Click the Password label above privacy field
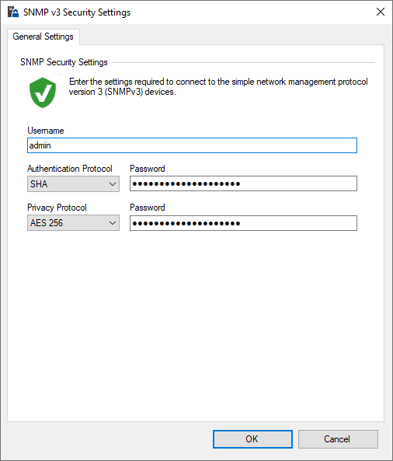The width and height of the screenshot is (393, 461). pyautogui.click(x=147, y=208)
